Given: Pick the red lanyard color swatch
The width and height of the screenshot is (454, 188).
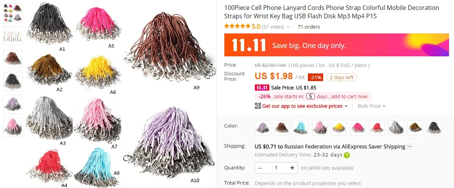Looking at the screenshot, I should tap(377, 128).
